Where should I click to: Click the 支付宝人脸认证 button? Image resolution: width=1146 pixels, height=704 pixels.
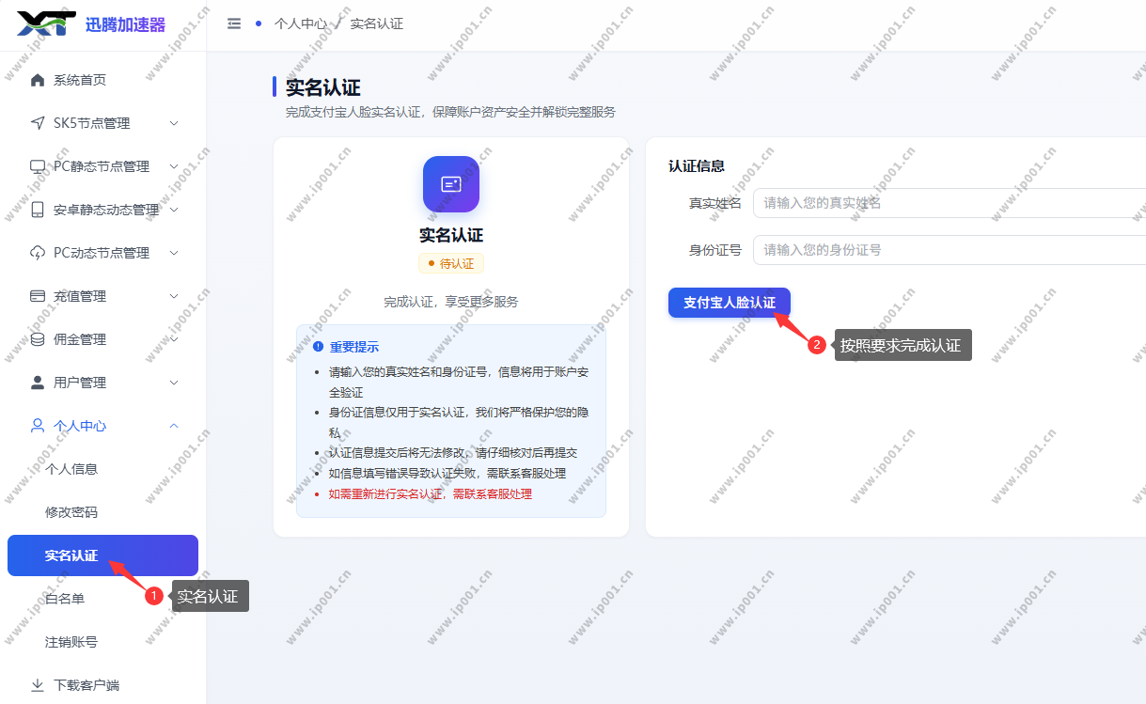point(730,303)
